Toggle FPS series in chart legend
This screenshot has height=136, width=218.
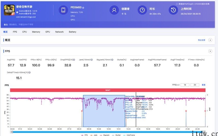[84, 135]
